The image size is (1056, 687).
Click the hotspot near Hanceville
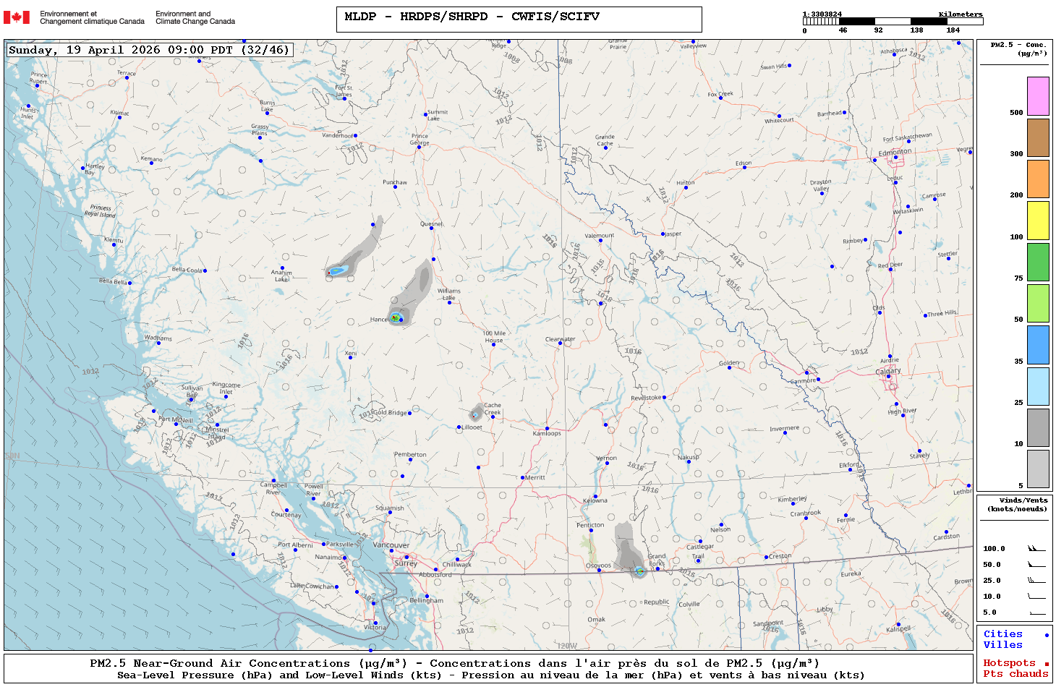click(x=395, y=317)
